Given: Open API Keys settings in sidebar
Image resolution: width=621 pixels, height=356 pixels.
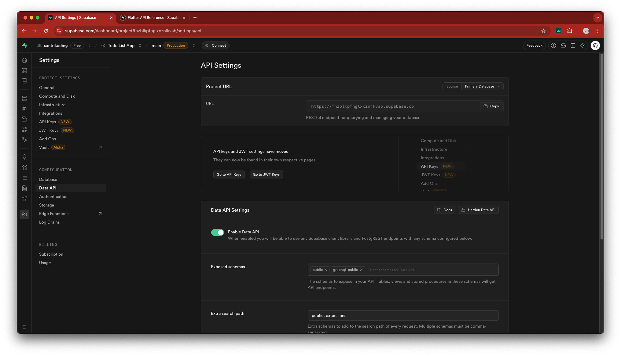Looking at the screenshot, I should click(x=47, y=122).
